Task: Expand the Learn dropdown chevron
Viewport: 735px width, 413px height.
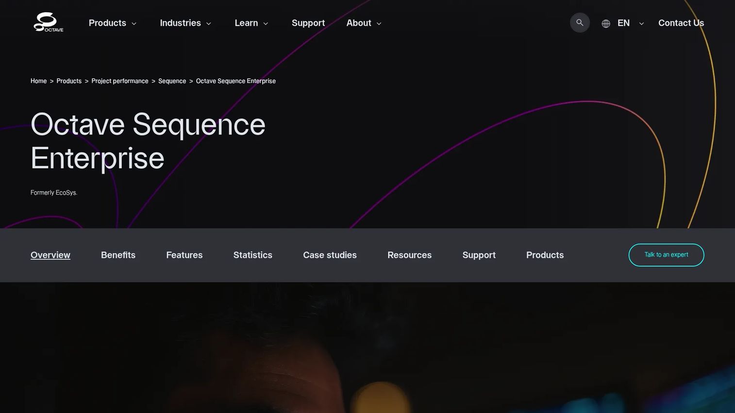Action: coord(266,24)
